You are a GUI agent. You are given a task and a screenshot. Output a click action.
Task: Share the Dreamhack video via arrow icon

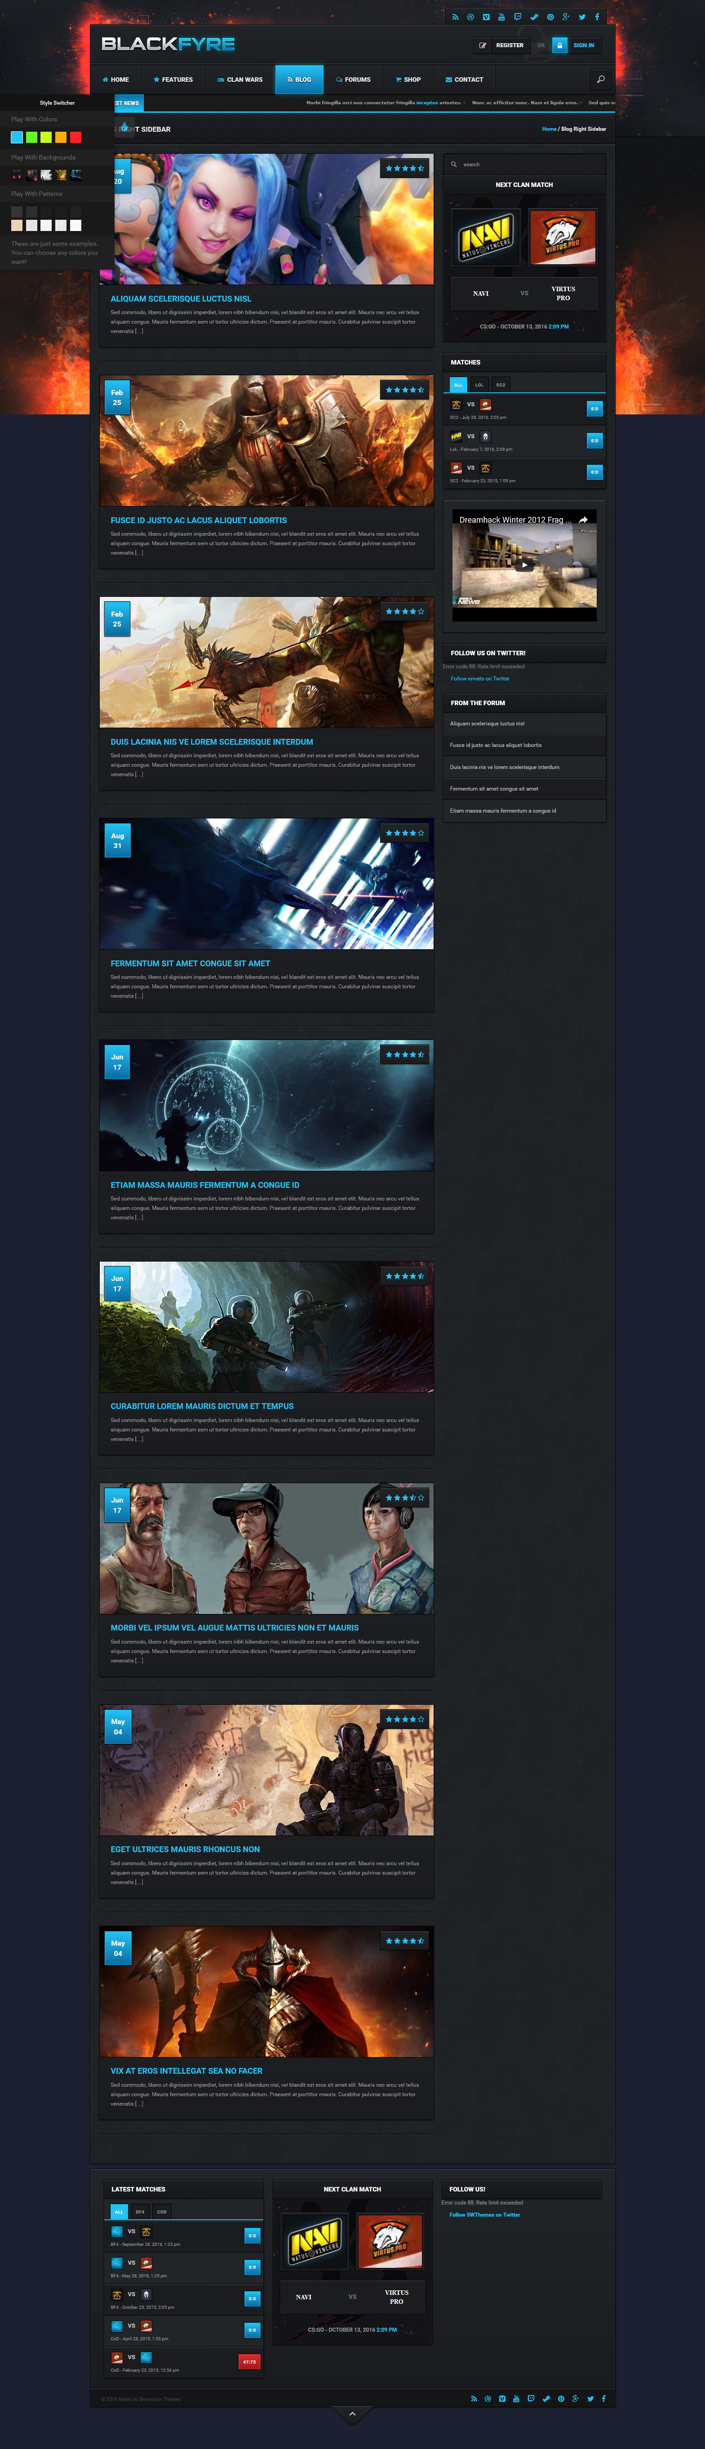pyautogui.click(x=583, y=520)
